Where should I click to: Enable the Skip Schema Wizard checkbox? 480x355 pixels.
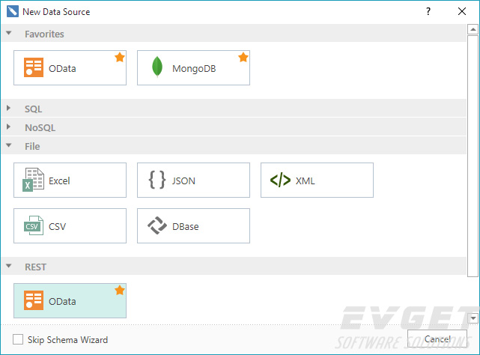(x=18, y=339)
